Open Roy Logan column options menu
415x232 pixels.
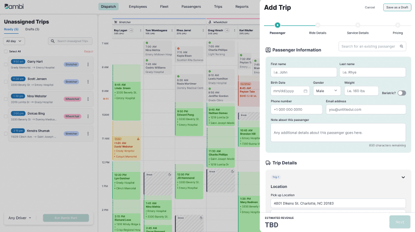tap(141, 30)
